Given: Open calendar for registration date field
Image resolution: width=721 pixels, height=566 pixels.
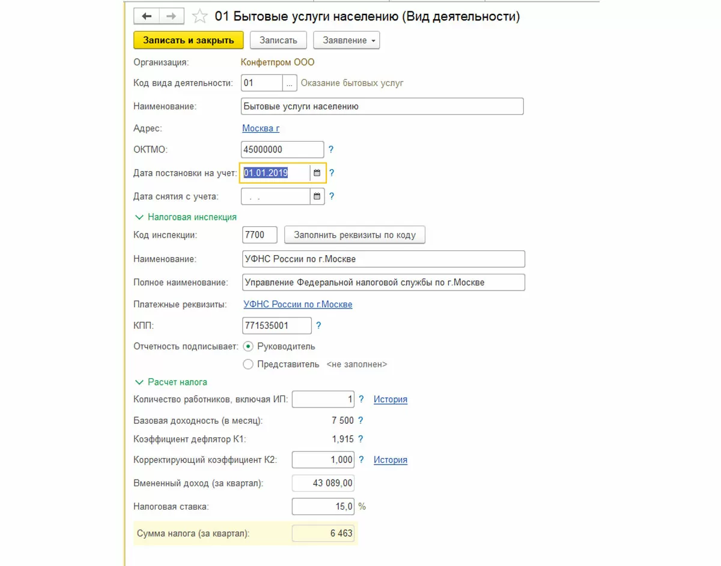Looking at the screenshot, I should 317,173.
